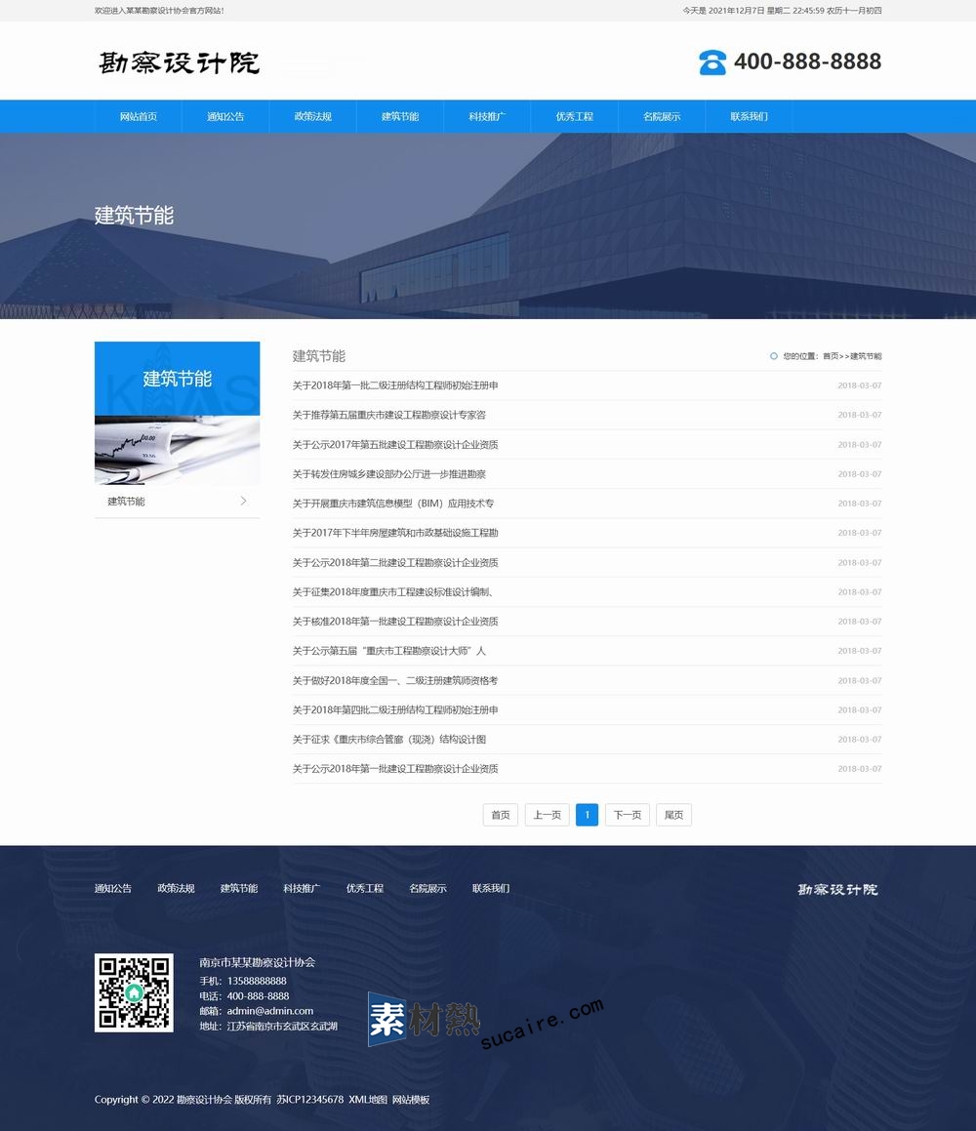This screenshot has height=1131, width=976.
Task: Select page 1 in pagination
Action: click(x=587, y=815)
